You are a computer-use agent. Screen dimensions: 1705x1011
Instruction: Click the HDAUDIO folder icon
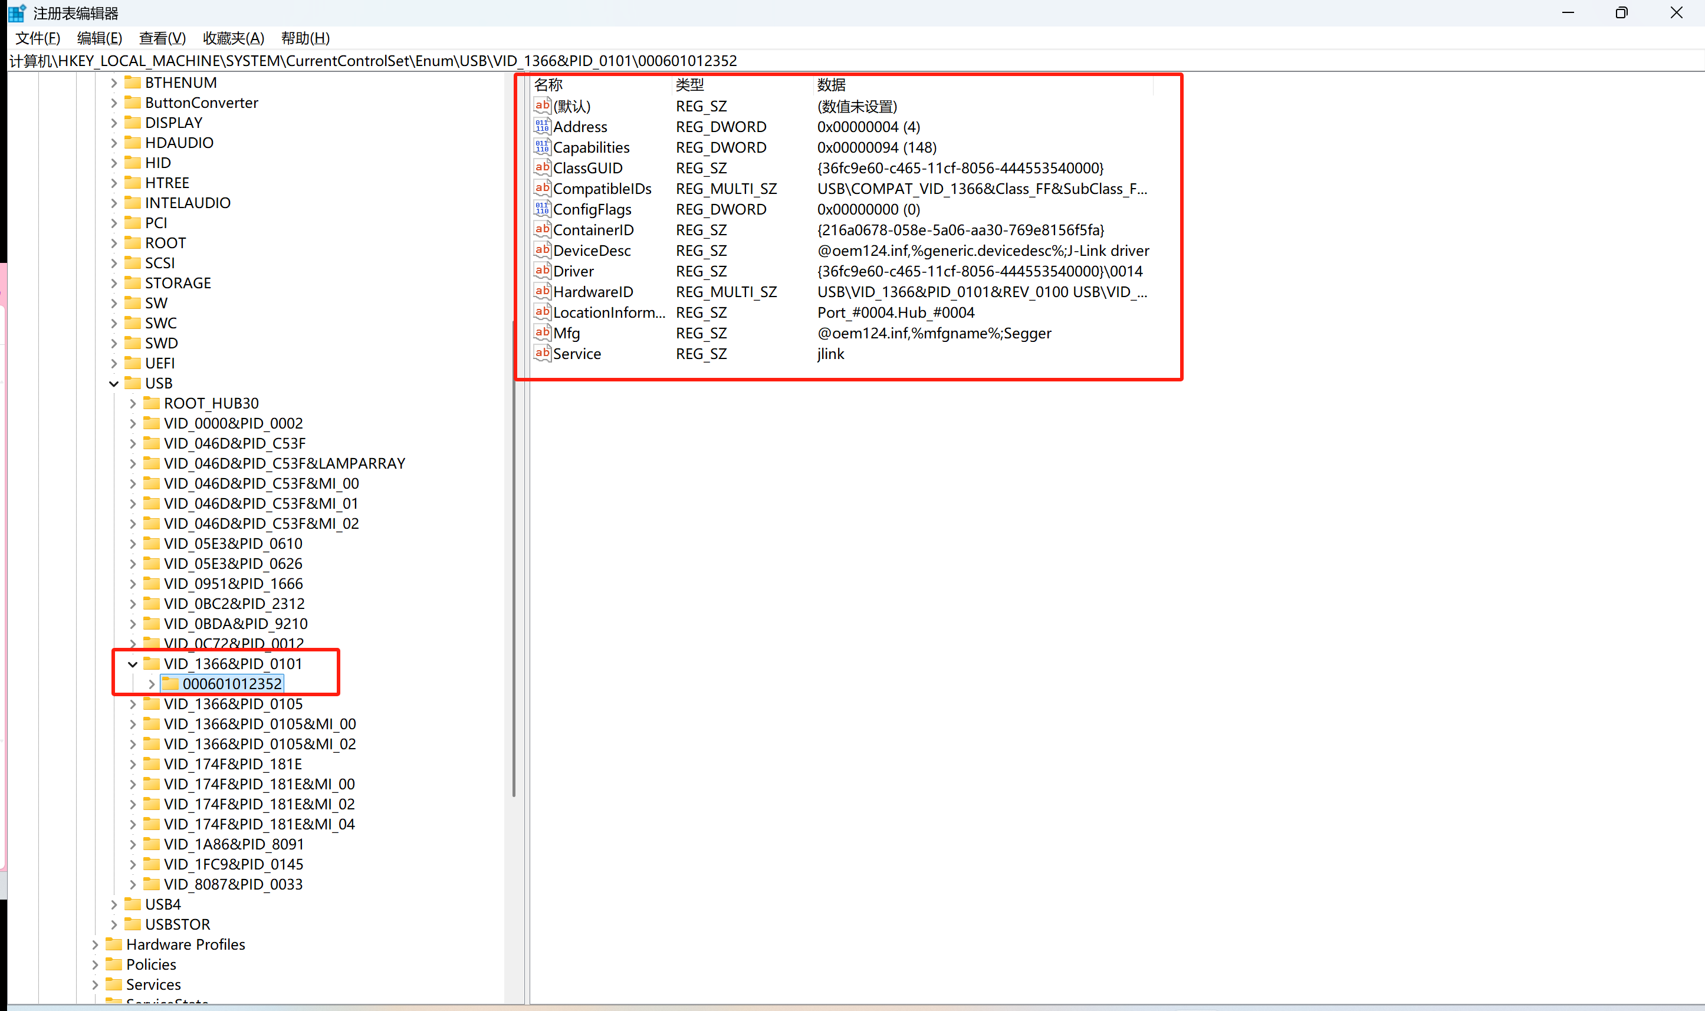(133, 143)
